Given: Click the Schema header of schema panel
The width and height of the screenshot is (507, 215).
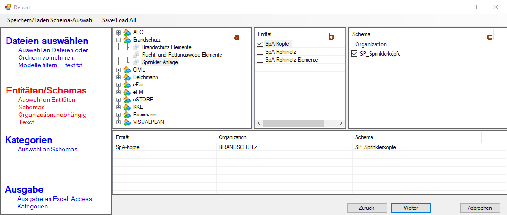Looking at the screenshot, I should 361,34.
